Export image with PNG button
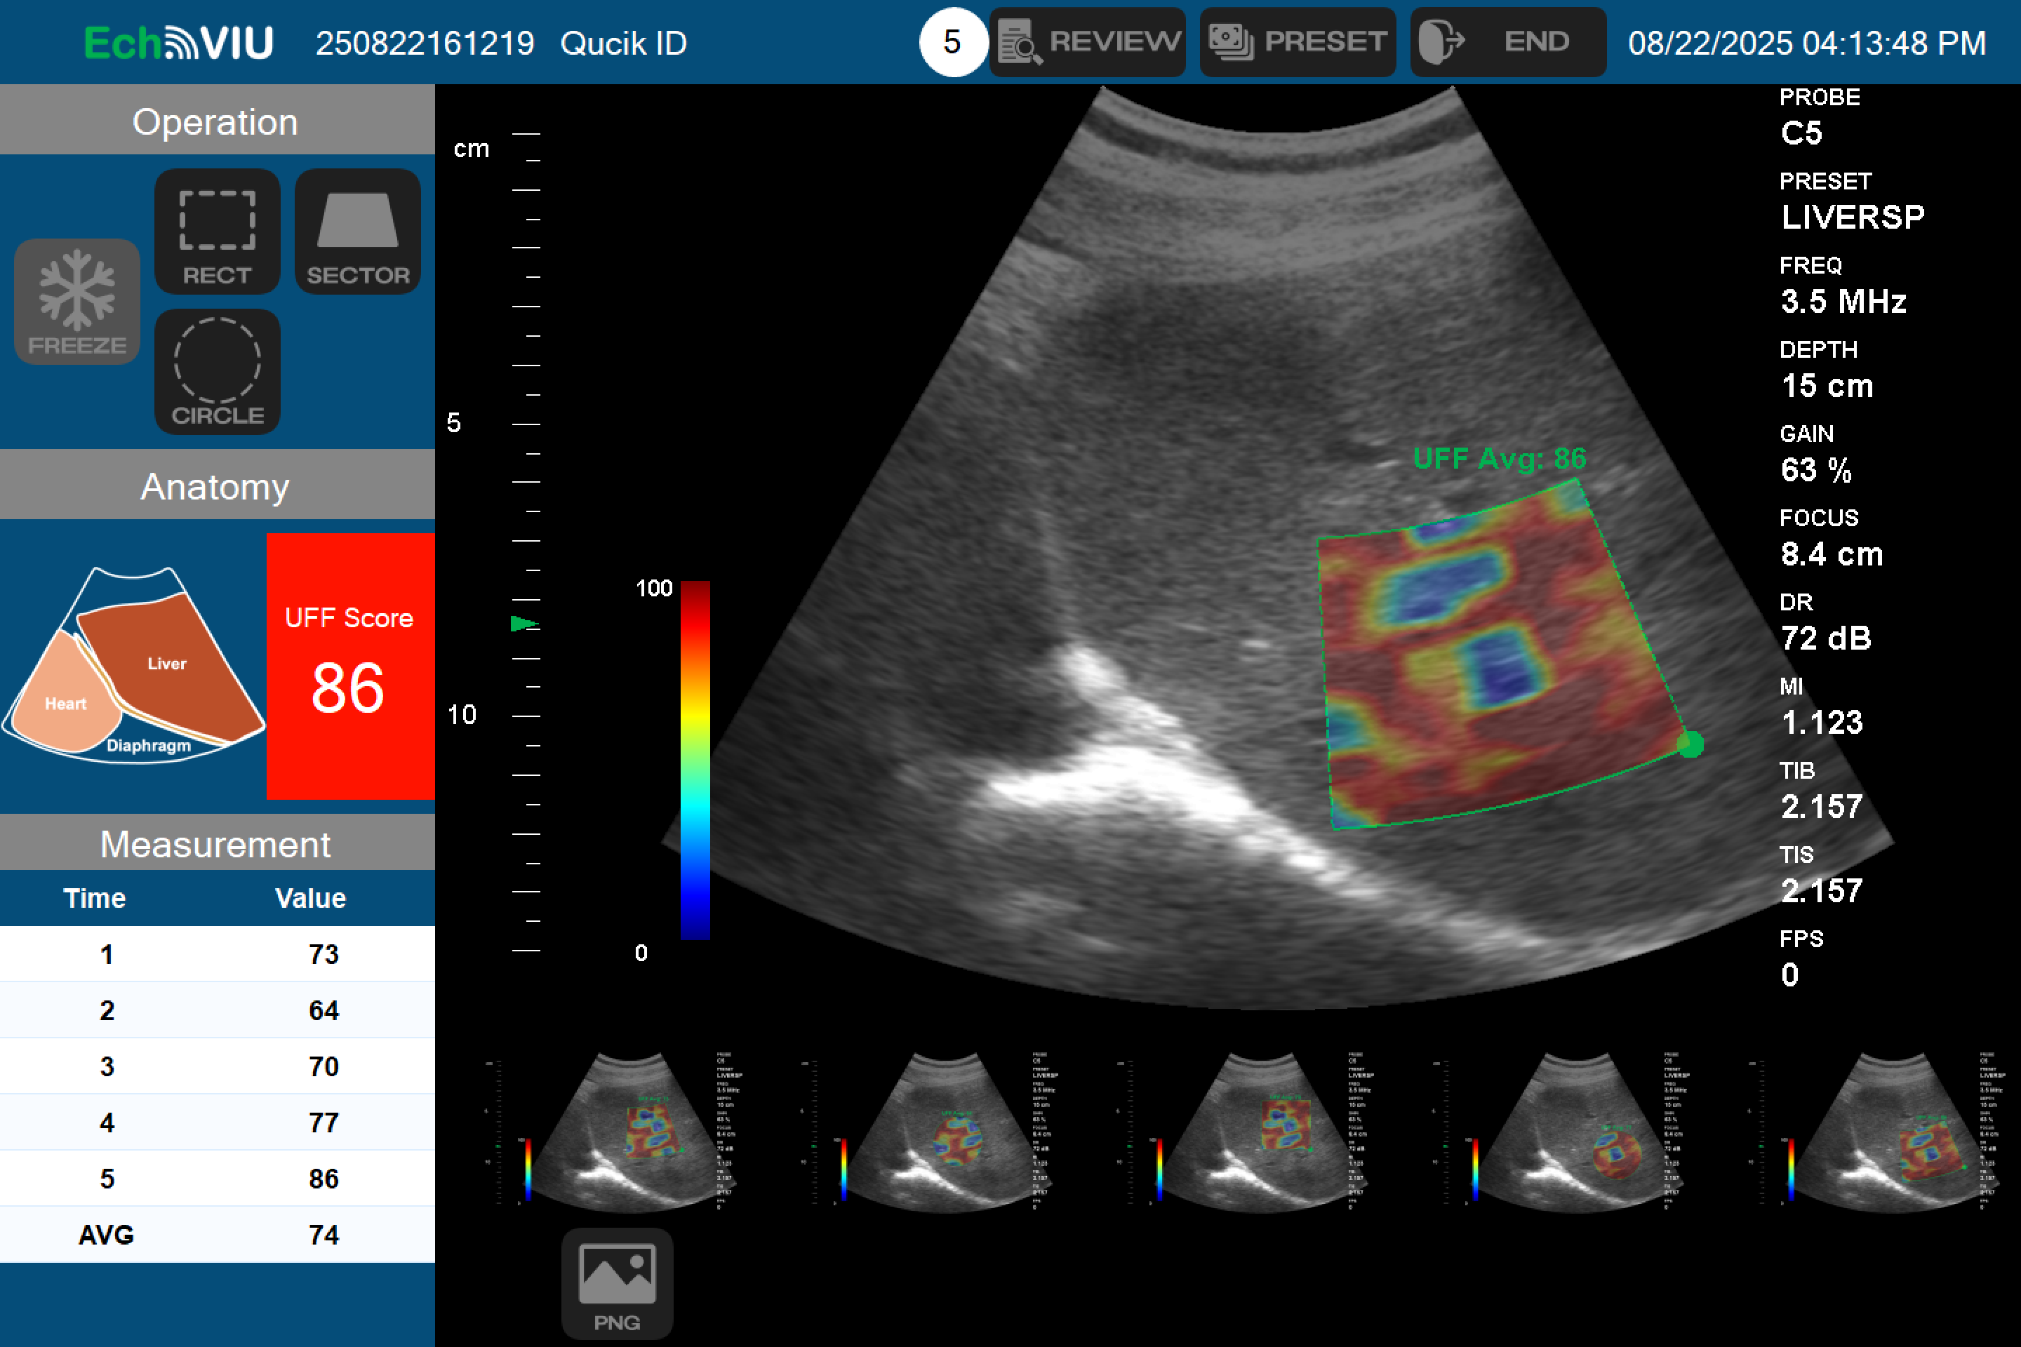The height and width of the screenshot is (1347, 2021). [617, 1283]
